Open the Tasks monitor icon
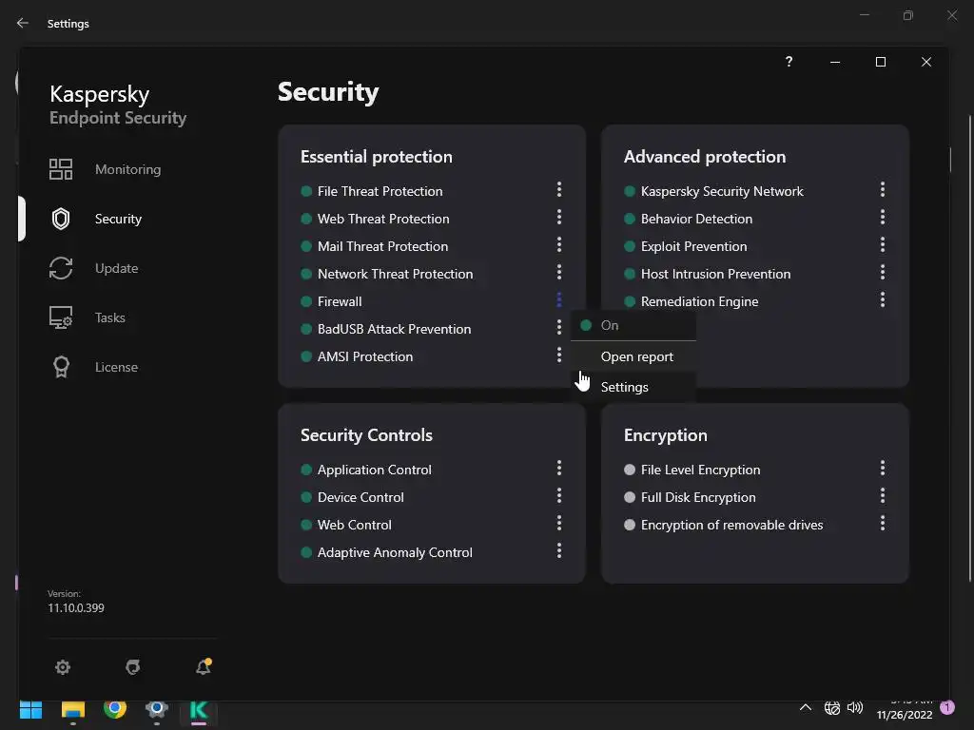Image resolution: width=974 pixels, height=730 pixels. pyautogui.click(x=61, y=317)
